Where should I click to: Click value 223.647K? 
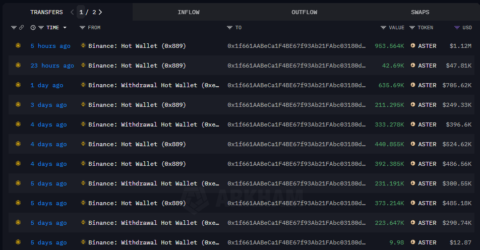(x=389, y=223)
